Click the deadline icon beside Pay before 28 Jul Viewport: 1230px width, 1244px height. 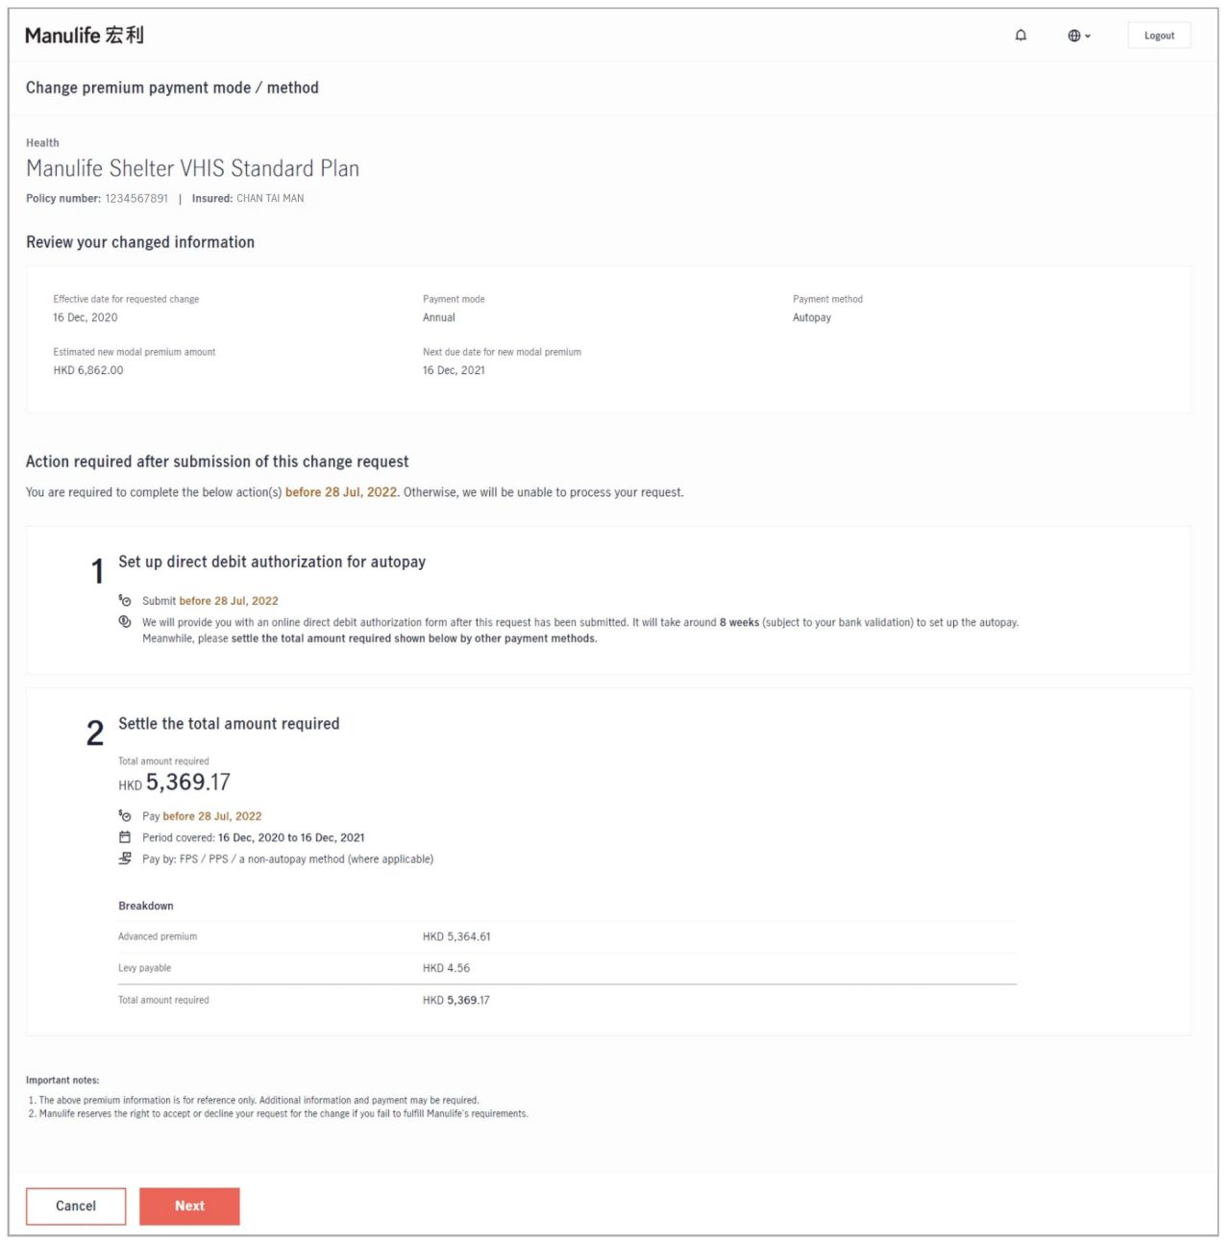point(125,816)
